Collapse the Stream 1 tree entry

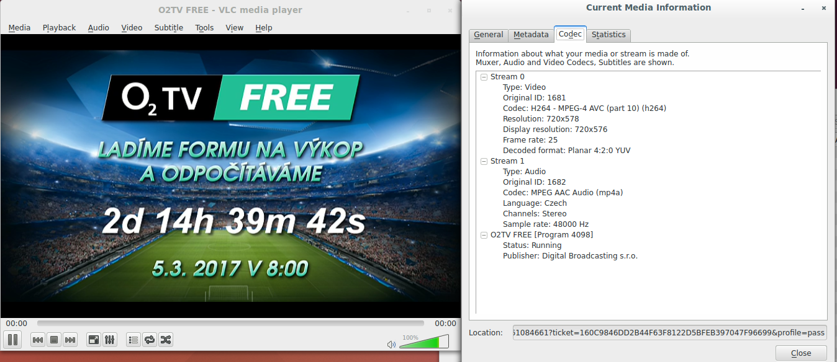coord(484,161)
